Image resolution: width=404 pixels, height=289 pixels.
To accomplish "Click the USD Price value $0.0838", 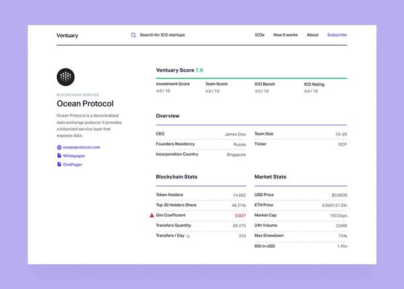I will click(339, 195).
